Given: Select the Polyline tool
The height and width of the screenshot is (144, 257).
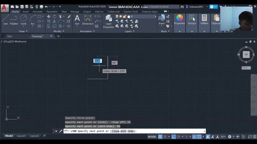Looking at the screenshot, I should tap(14, 20).
